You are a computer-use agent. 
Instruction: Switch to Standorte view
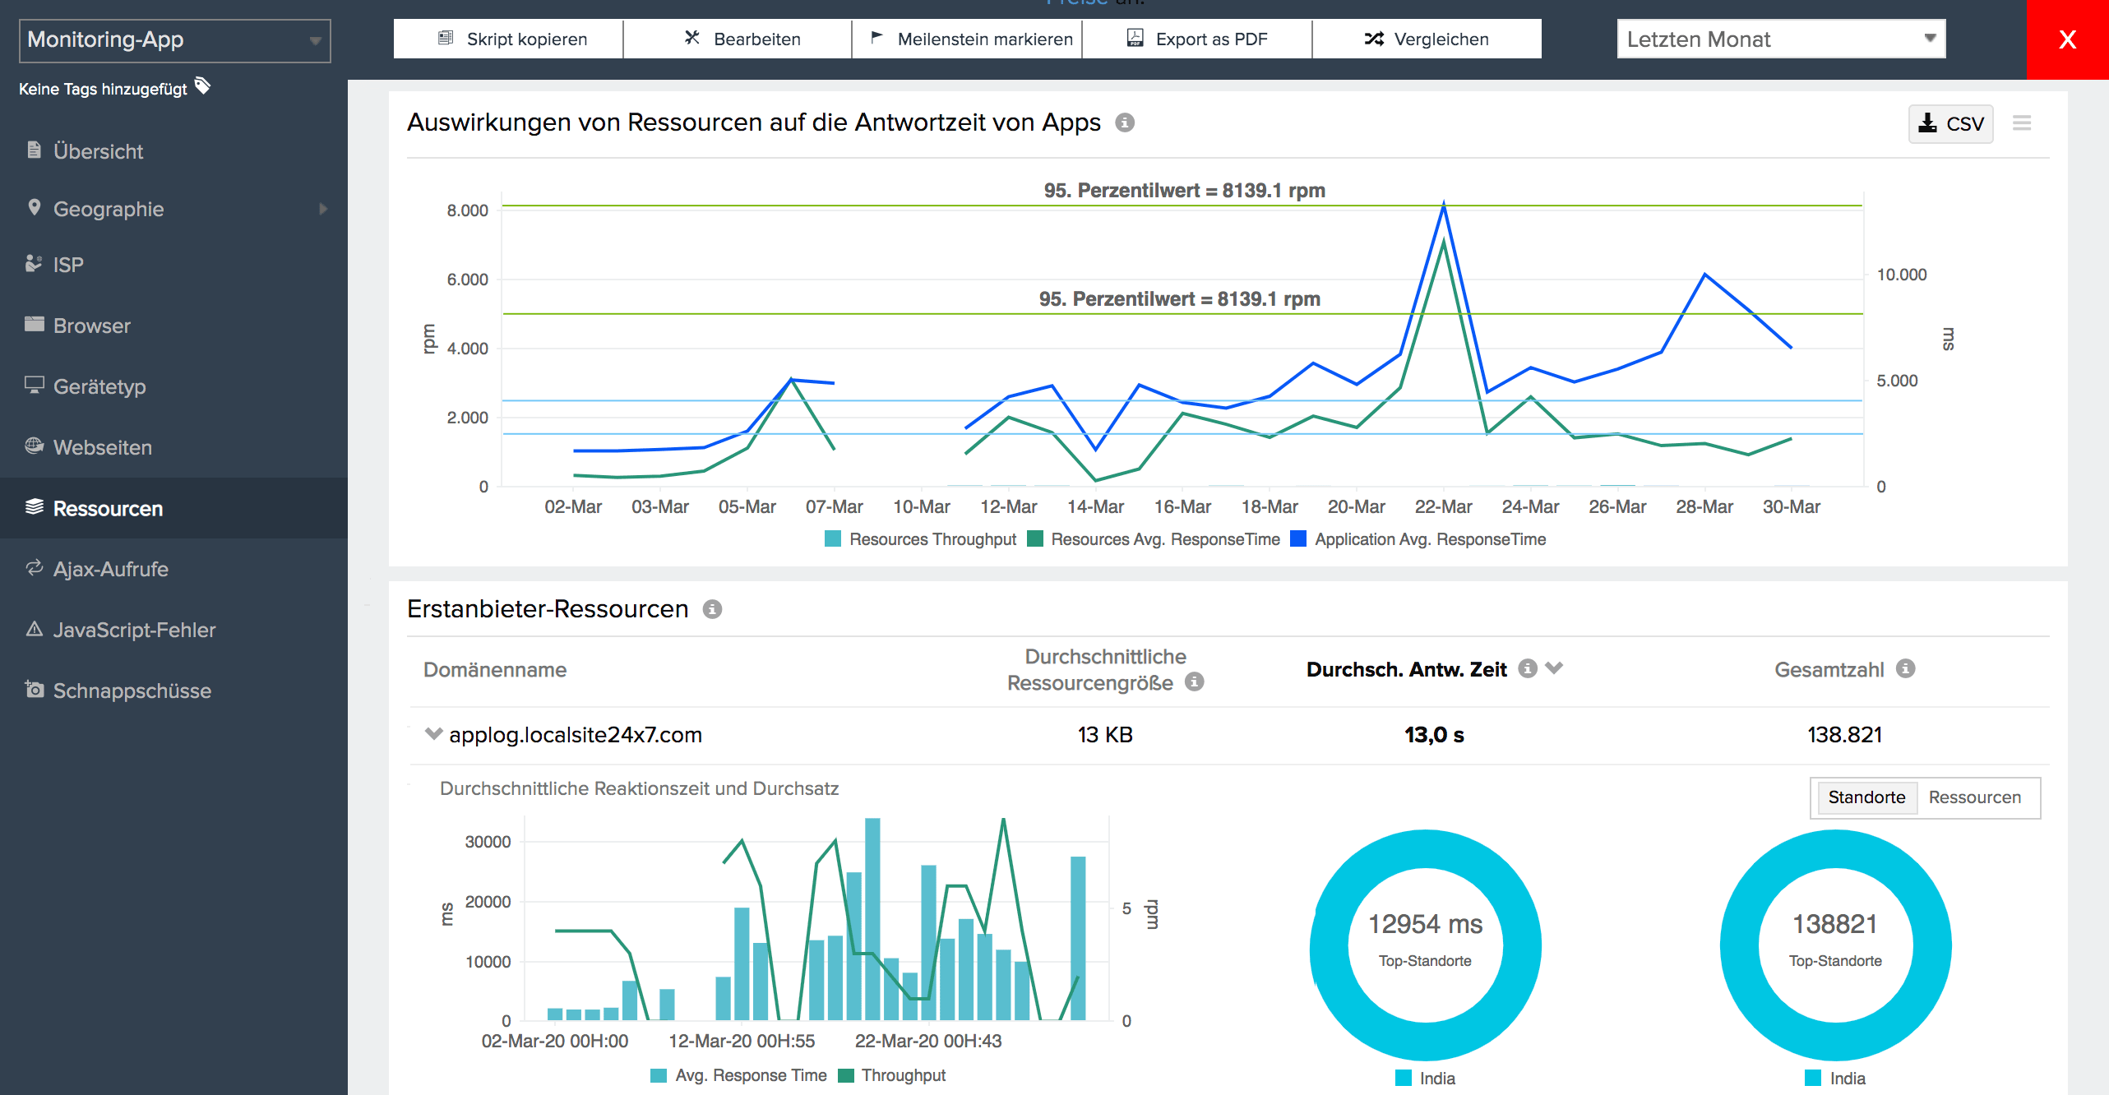(1866, 797)
